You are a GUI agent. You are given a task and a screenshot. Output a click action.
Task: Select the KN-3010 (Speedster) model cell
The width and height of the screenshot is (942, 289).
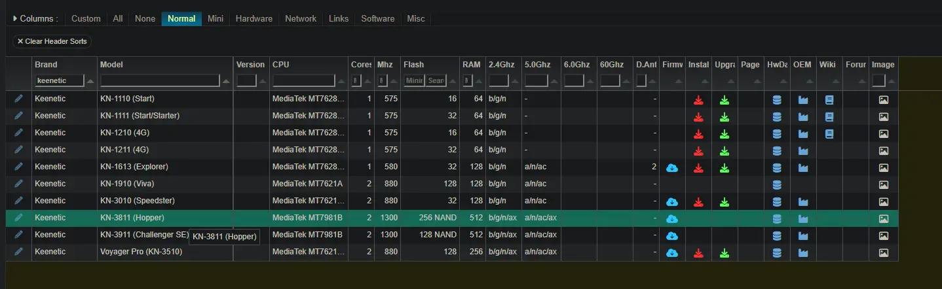tap(166, 201)
